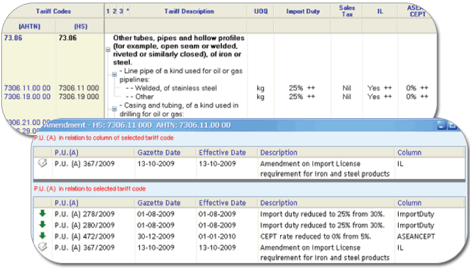
Task: Click the IL column header in the tariff table
Action: [x=380, y=11]
